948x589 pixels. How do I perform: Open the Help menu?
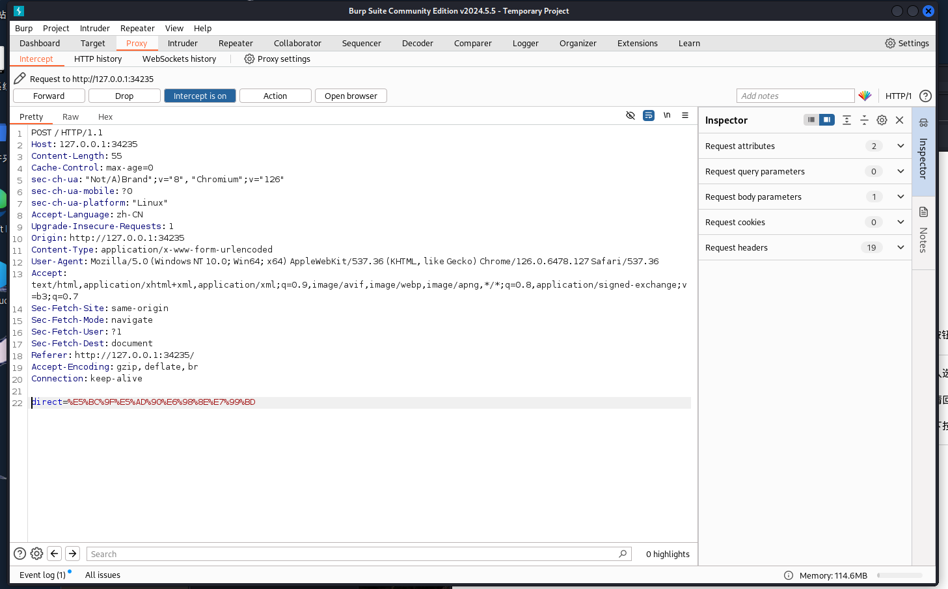pyautogui.click(x=202, y=28)
